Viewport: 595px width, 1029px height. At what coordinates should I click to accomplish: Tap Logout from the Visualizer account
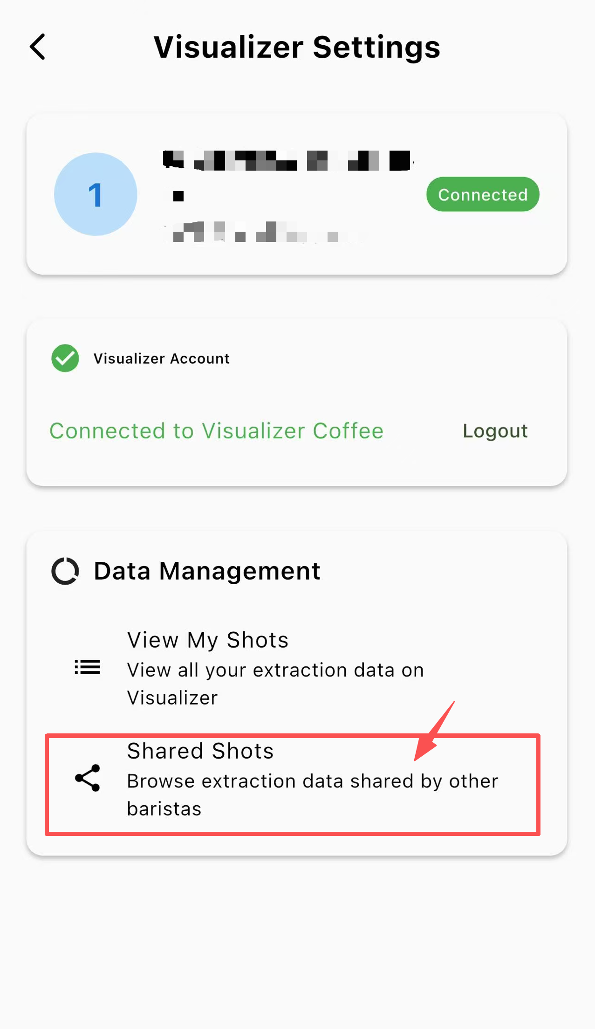[x=495, y=430]
